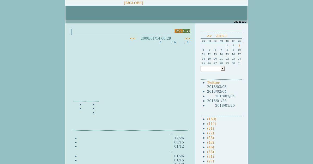Viewport: 313px width, 164px height.
Task: Go to next entry via >> arrow
Action: point(187,38)
